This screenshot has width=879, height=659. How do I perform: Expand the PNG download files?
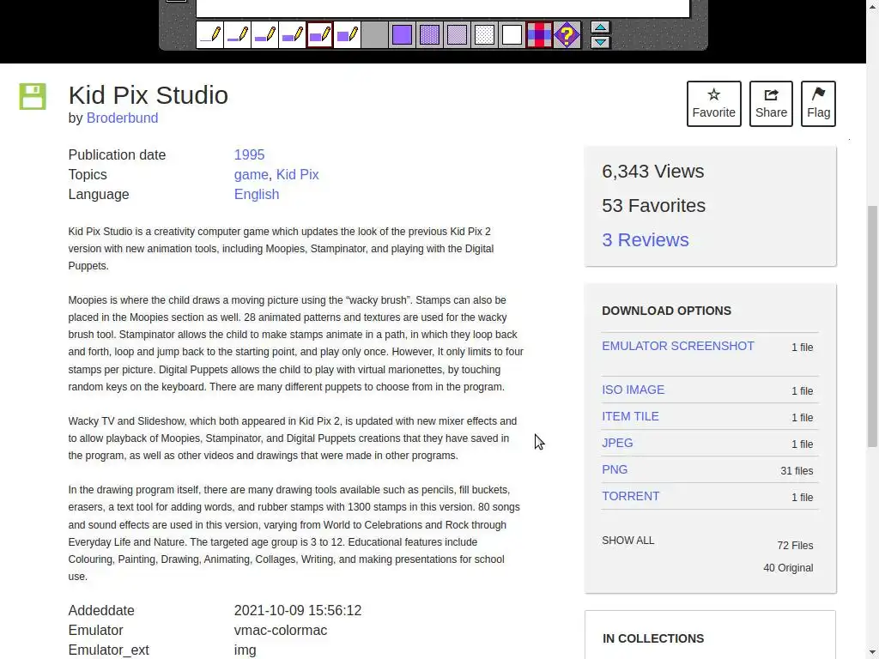[x=615, y=469]
